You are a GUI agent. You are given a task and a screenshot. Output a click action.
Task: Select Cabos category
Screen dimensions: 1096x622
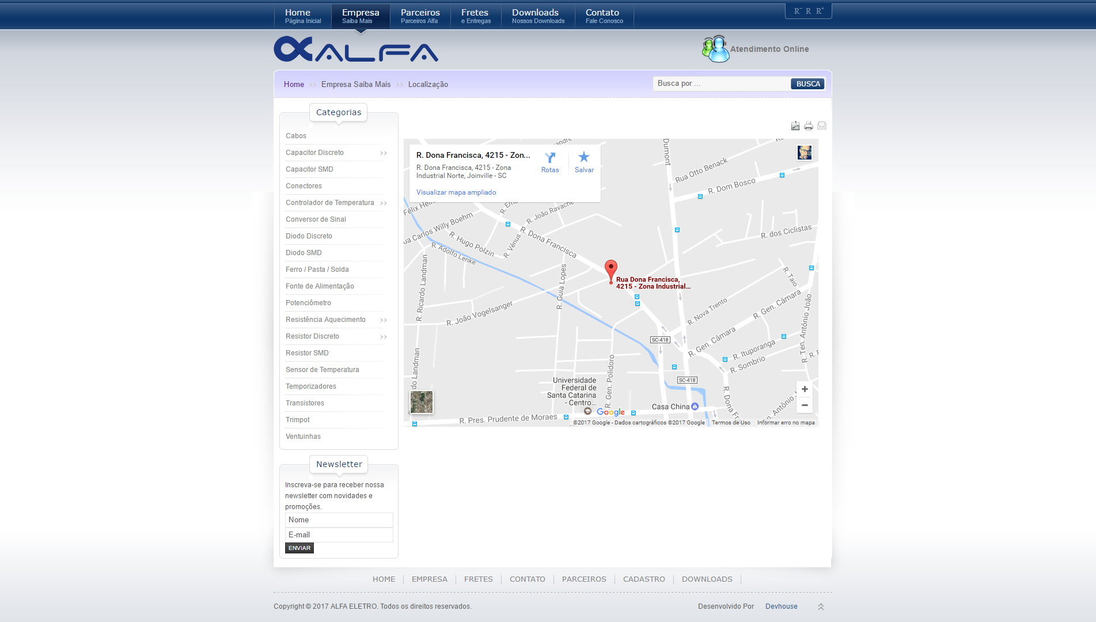[296, 136]
